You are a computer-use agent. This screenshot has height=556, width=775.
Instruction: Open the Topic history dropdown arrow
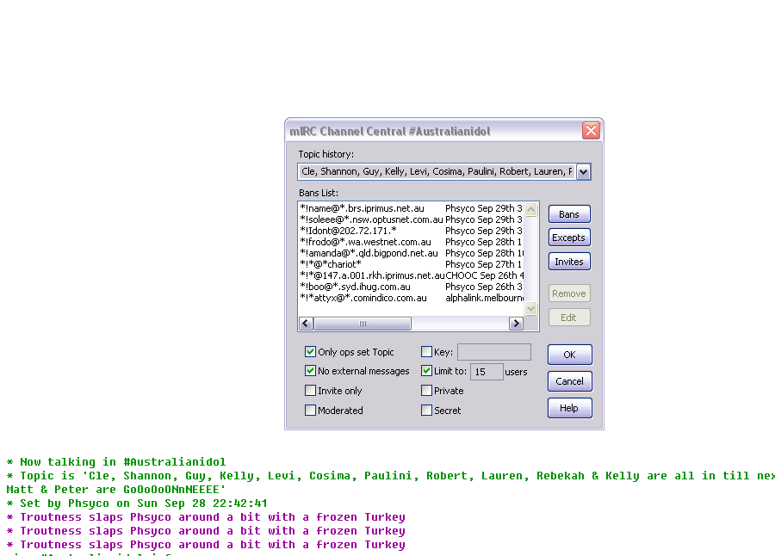click(584, 172)
